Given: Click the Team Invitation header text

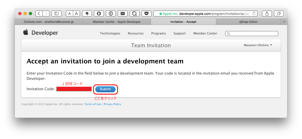Looking at the screenshot, I should 151,45.
